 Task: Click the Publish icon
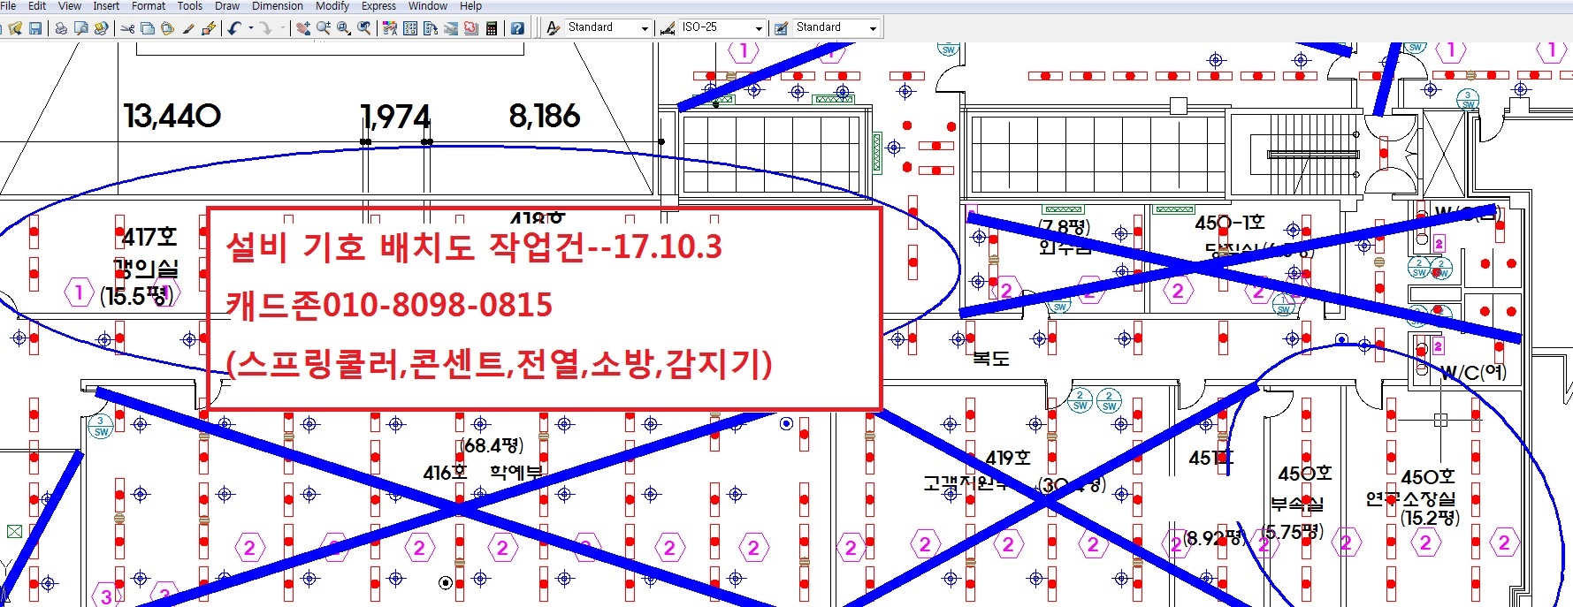click(x=101, y=28)
